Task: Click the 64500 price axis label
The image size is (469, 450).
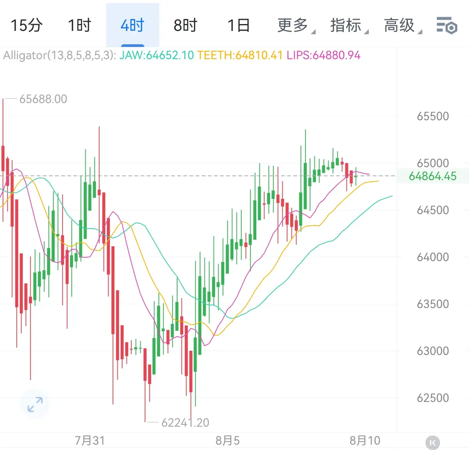Action: pos(433,210)
